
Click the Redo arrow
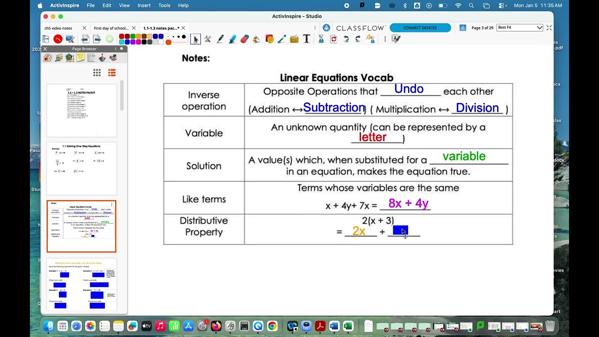358,39
